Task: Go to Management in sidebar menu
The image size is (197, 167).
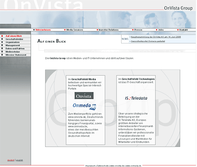Action: [13, 46]
